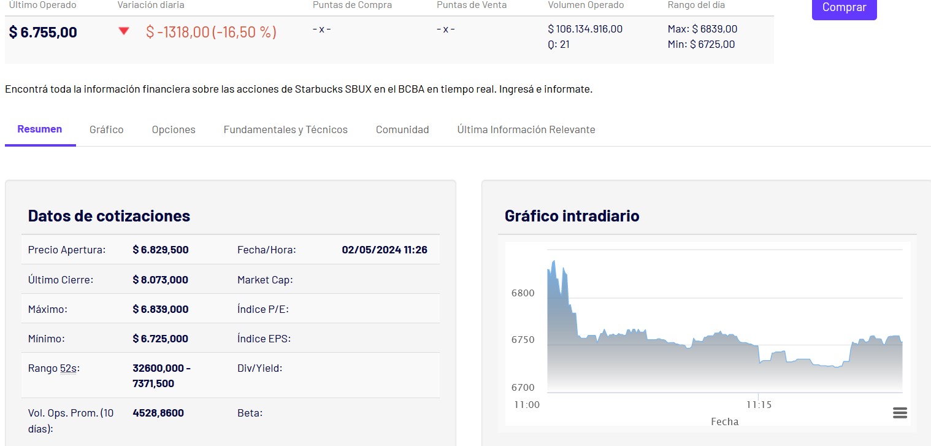Click the Min $ 6725,00 day range value
This screenshot has height=446, width=931.
click(701, 44)
